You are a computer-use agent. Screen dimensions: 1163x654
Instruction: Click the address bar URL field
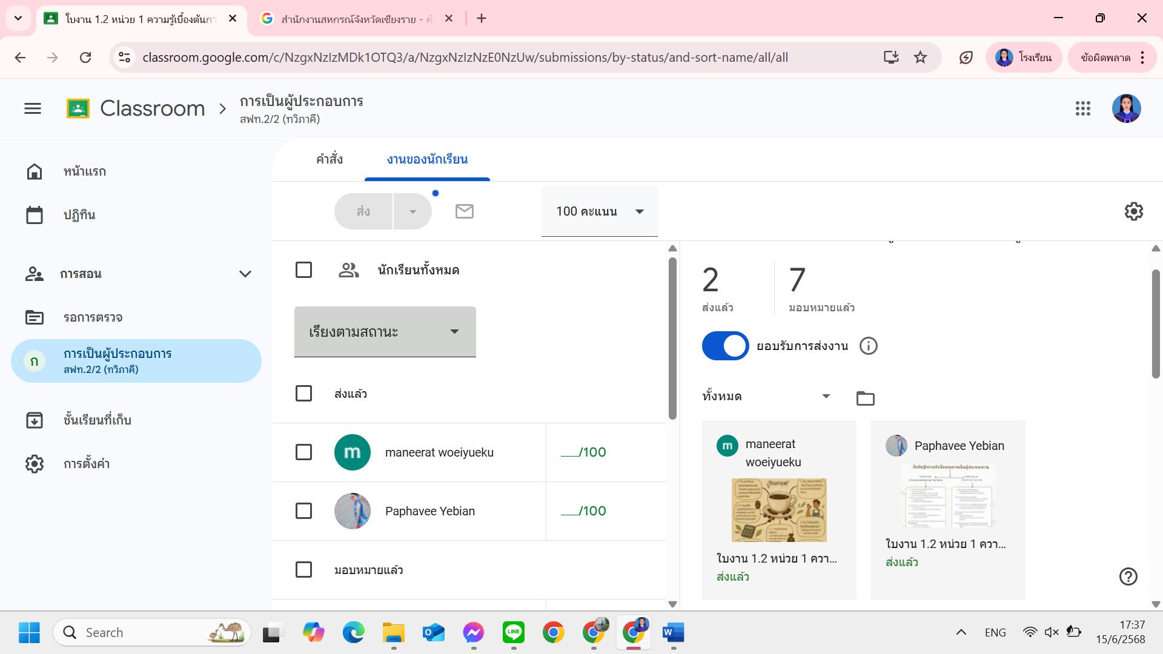click(465, 58)
